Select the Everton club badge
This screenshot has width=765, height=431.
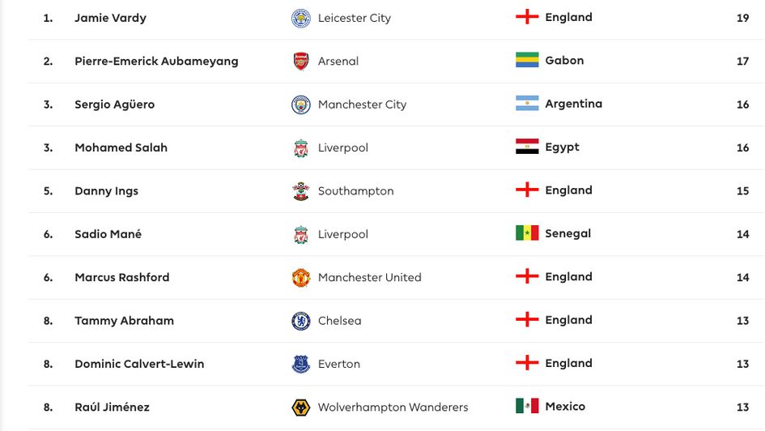coord(301,364)
